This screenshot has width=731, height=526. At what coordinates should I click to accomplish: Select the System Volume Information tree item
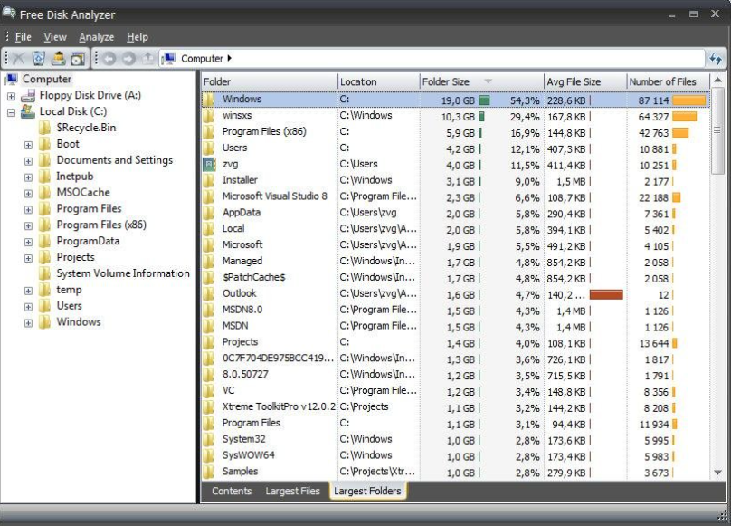point(123,273)
